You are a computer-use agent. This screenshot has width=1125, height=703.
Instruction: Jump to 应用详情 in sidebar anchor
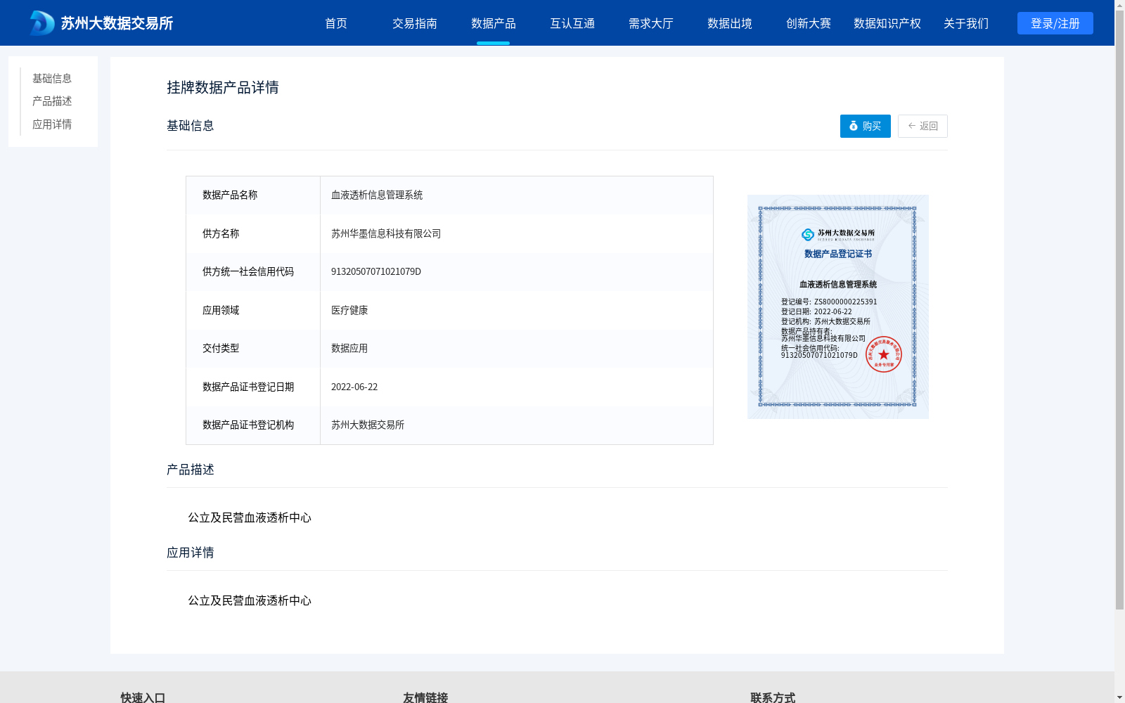click(52, 124)
